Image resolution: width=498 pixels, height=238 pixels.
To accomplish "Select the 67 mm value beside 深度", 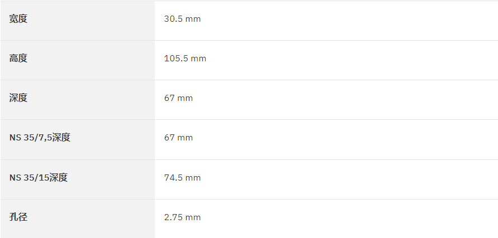I will (178, 98).
